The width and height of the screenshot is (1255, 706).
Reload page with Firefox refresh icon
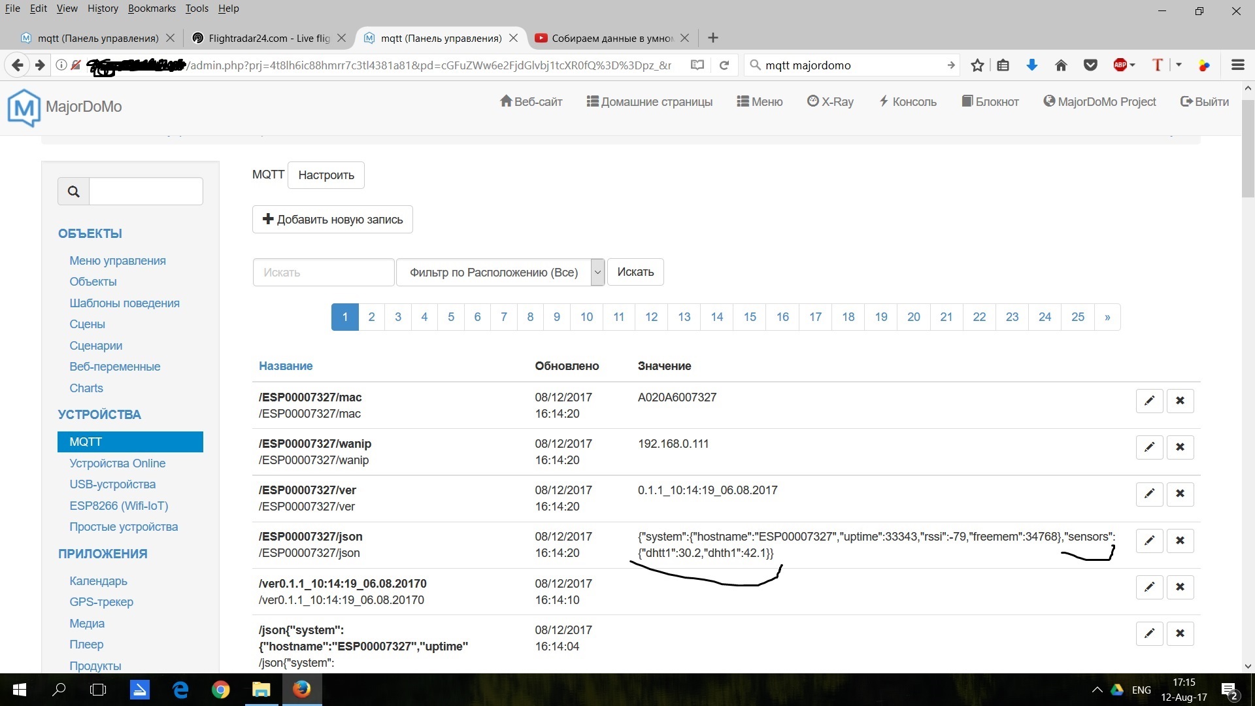[724, 65]
